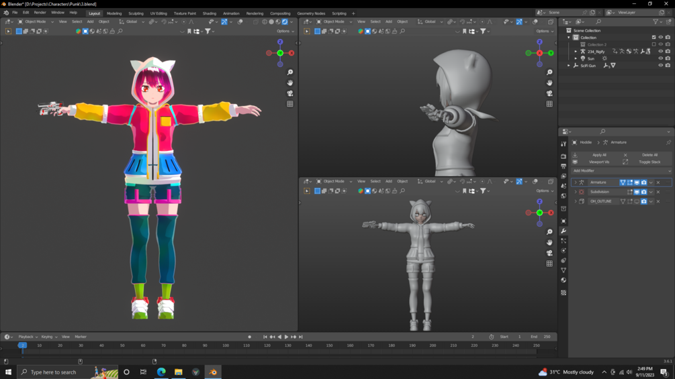This screenshot has width=675, height=379.
Task: Click the zoom magnifier in the left viewport
Action: (290, 72)
